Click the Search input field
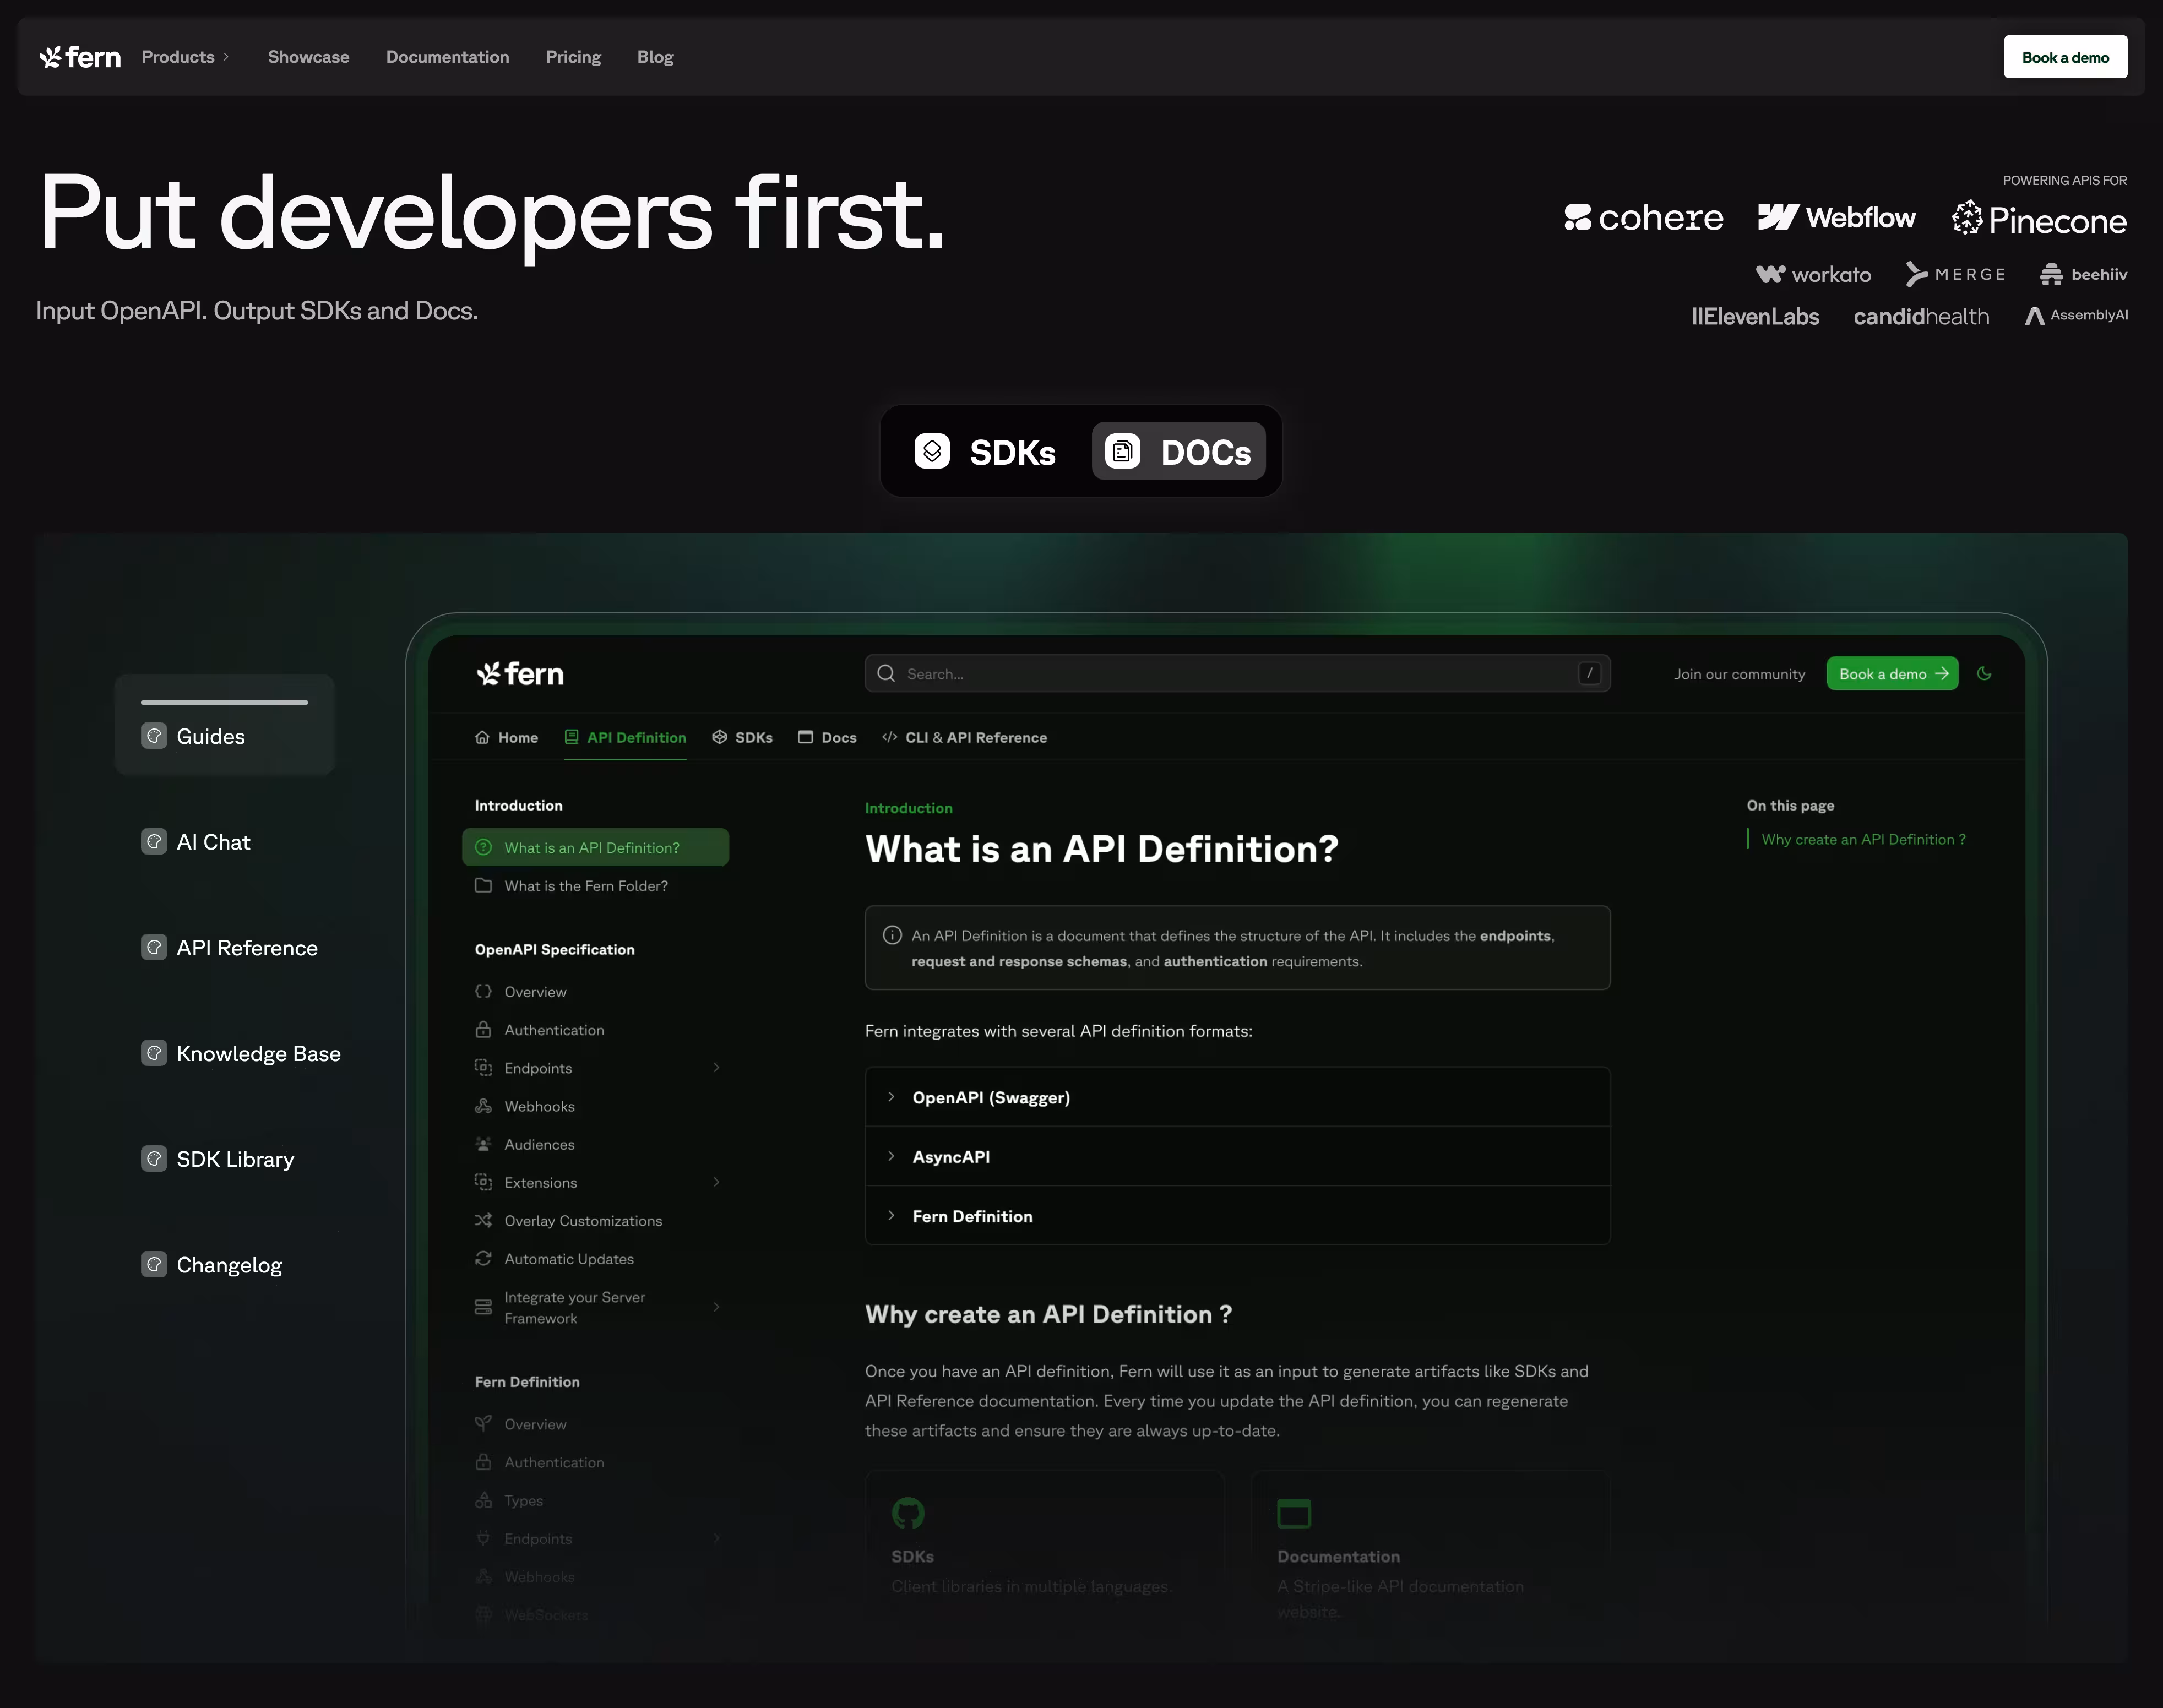 1237,674
